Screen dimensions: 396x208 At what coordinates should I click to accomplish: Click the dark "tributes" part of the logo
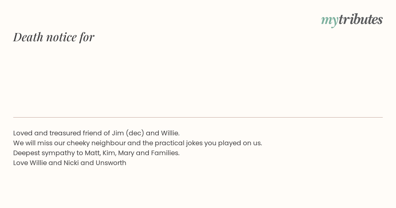360,19
